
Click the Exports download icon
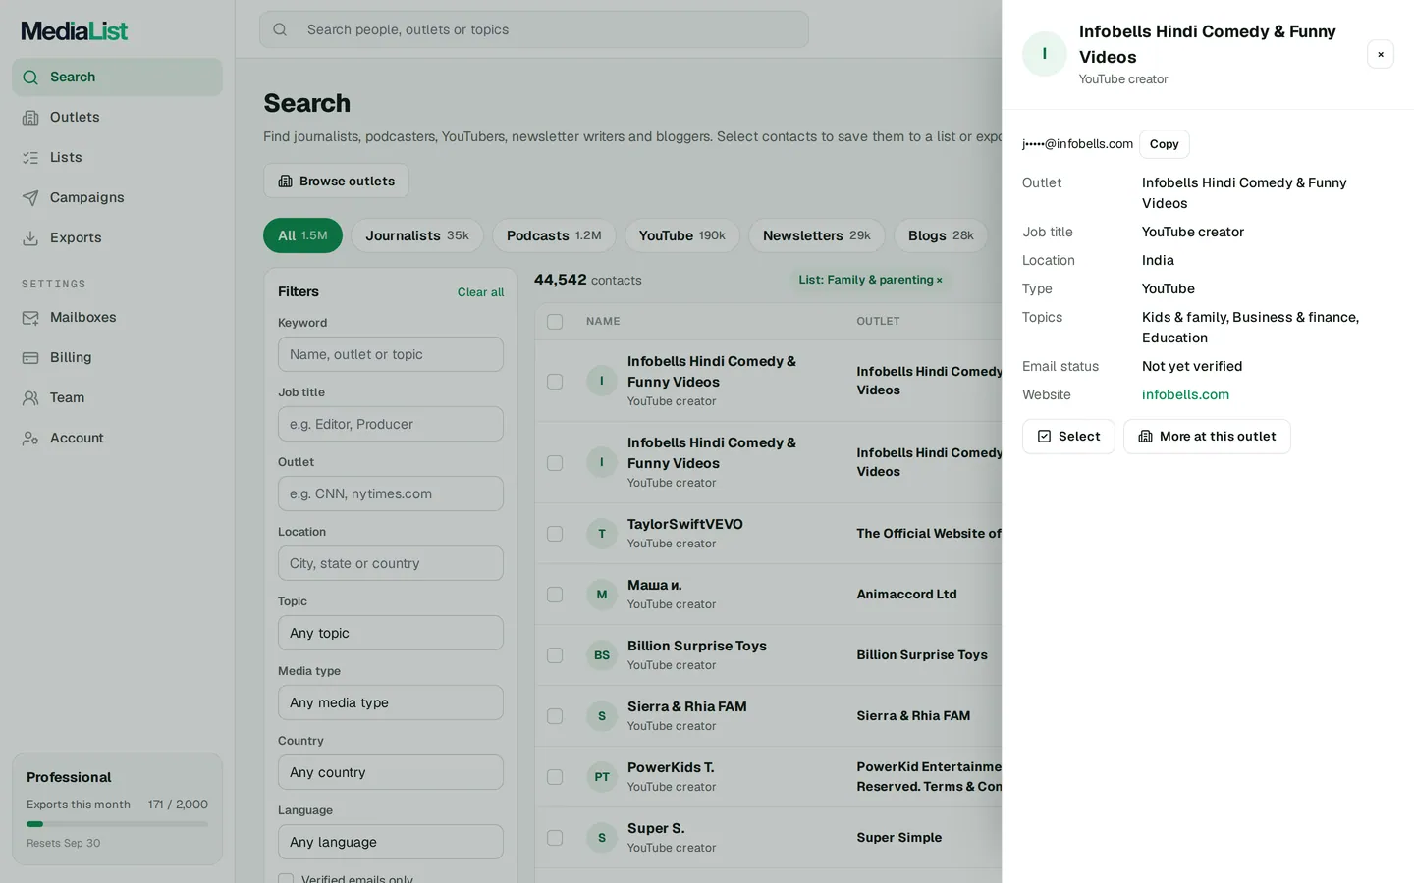(x=30, y=238)
